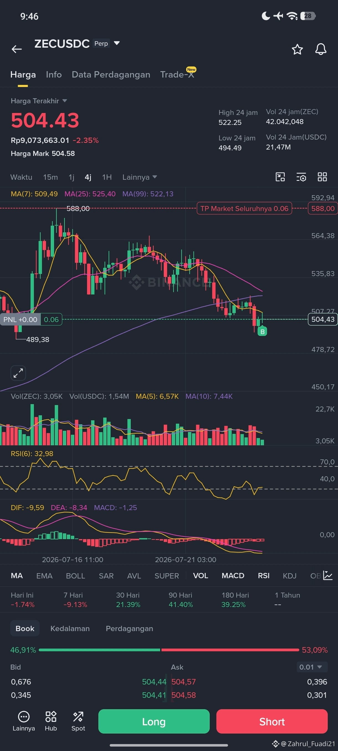Tap the battery indicator showing 28

tap(308, 16)
